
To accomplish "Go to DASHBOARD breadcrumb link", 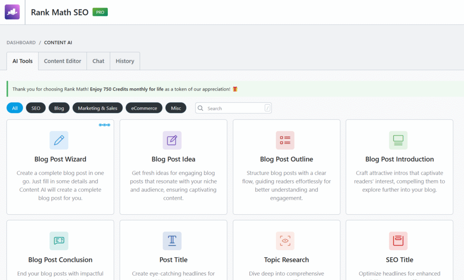I will point(21,43).
